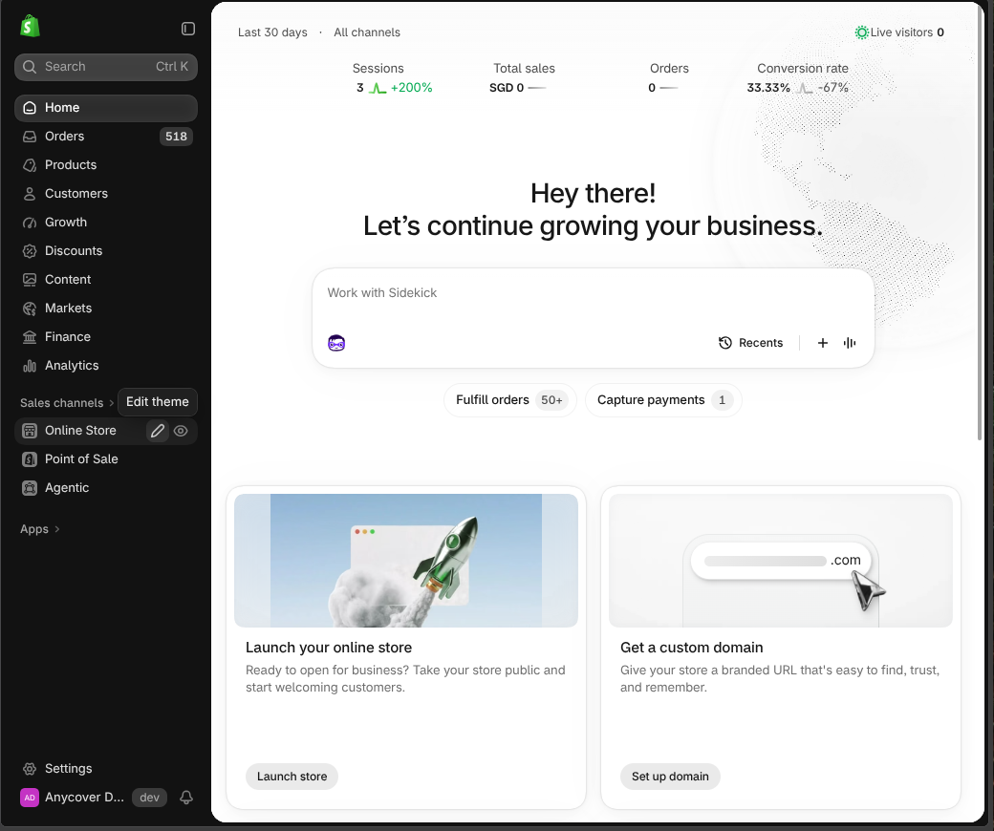Open Point of Sale channel
Image resolution: width=994 pixels, height=831 pixels.
pyautogui.click(x=106, y=459)
